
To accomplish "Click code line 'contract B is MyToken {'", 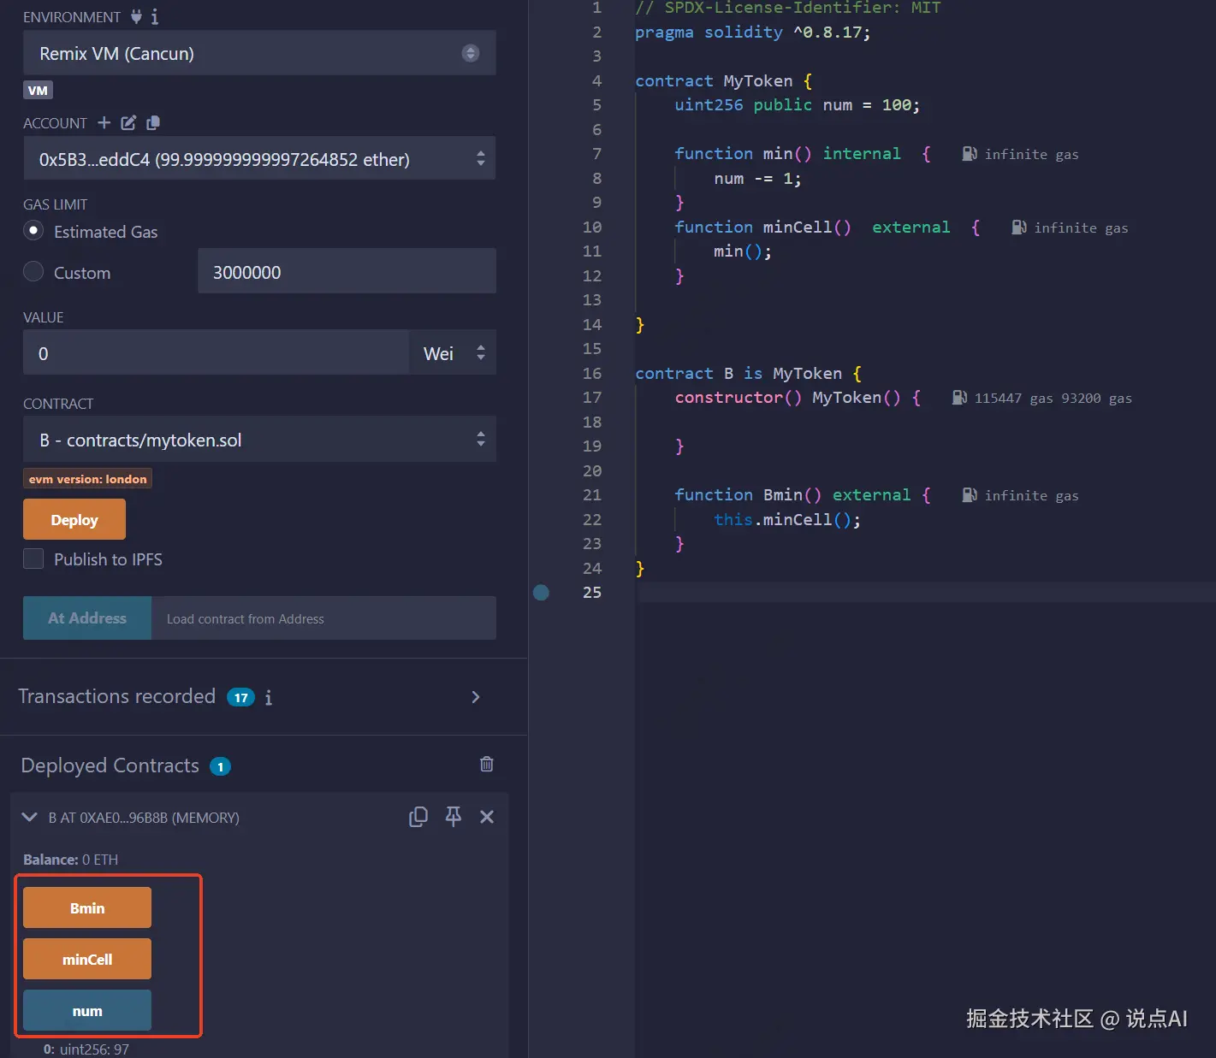I will 748,373.
